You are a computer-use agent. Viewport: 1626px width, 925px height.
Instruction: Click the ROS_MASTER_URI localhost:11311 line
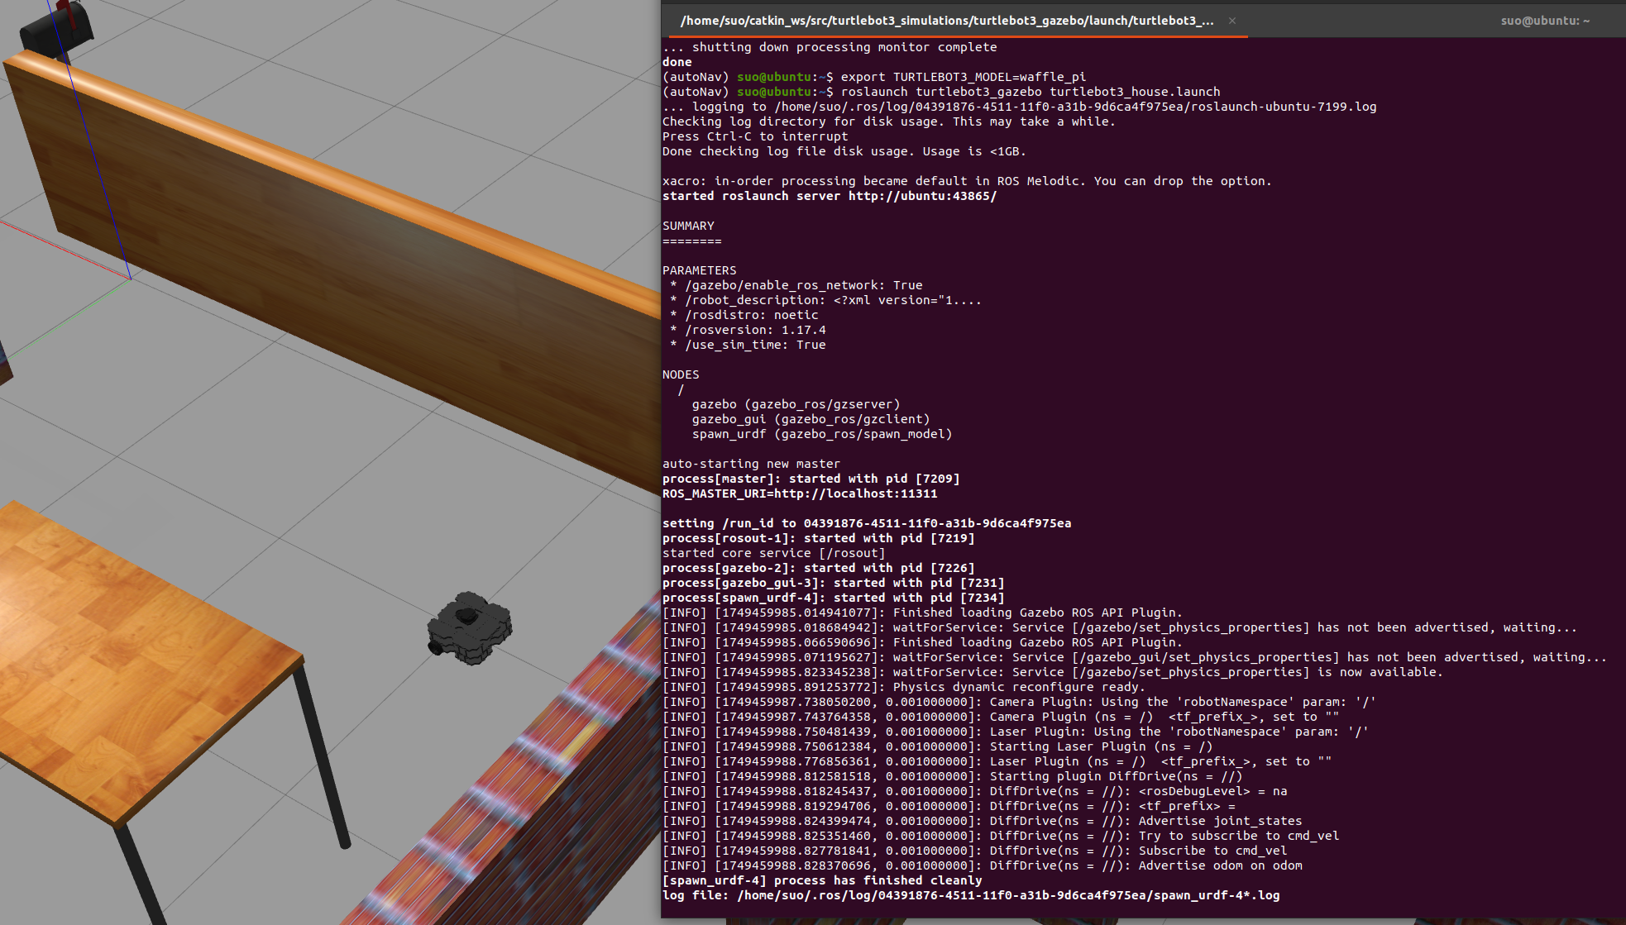[x=800, y=493]
